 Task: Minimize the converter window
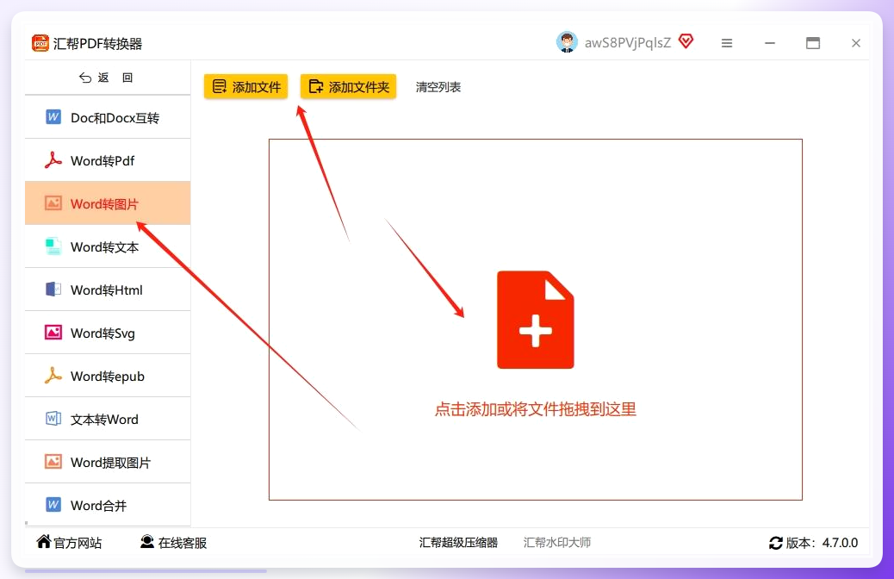click(770, 43)
